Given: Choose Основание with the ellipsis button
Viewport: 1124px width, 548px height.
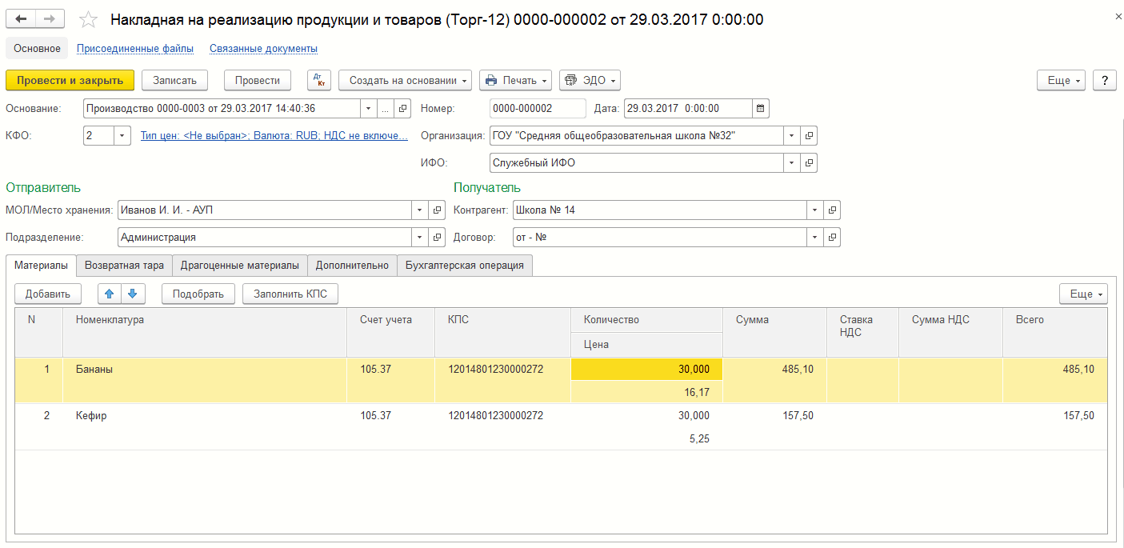Looking at the screenshot, I should click(x=386, y=108).
